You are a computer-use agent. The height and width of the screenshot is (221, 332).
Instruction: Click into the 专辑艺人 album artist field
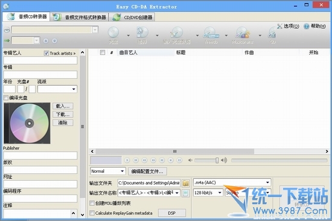click(x=40, y=60)
